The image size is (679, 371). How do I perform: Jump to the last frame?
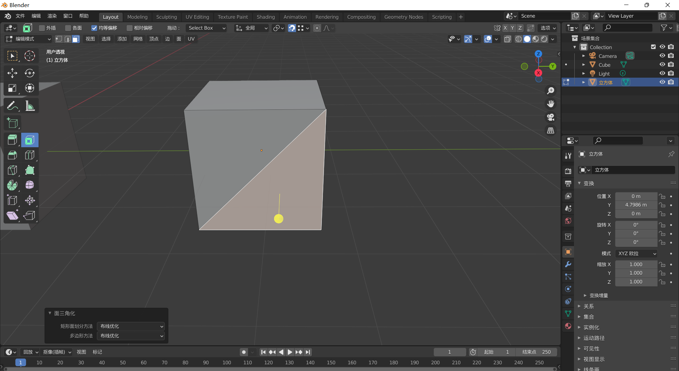pyautogui.click(x=308, y=352)
